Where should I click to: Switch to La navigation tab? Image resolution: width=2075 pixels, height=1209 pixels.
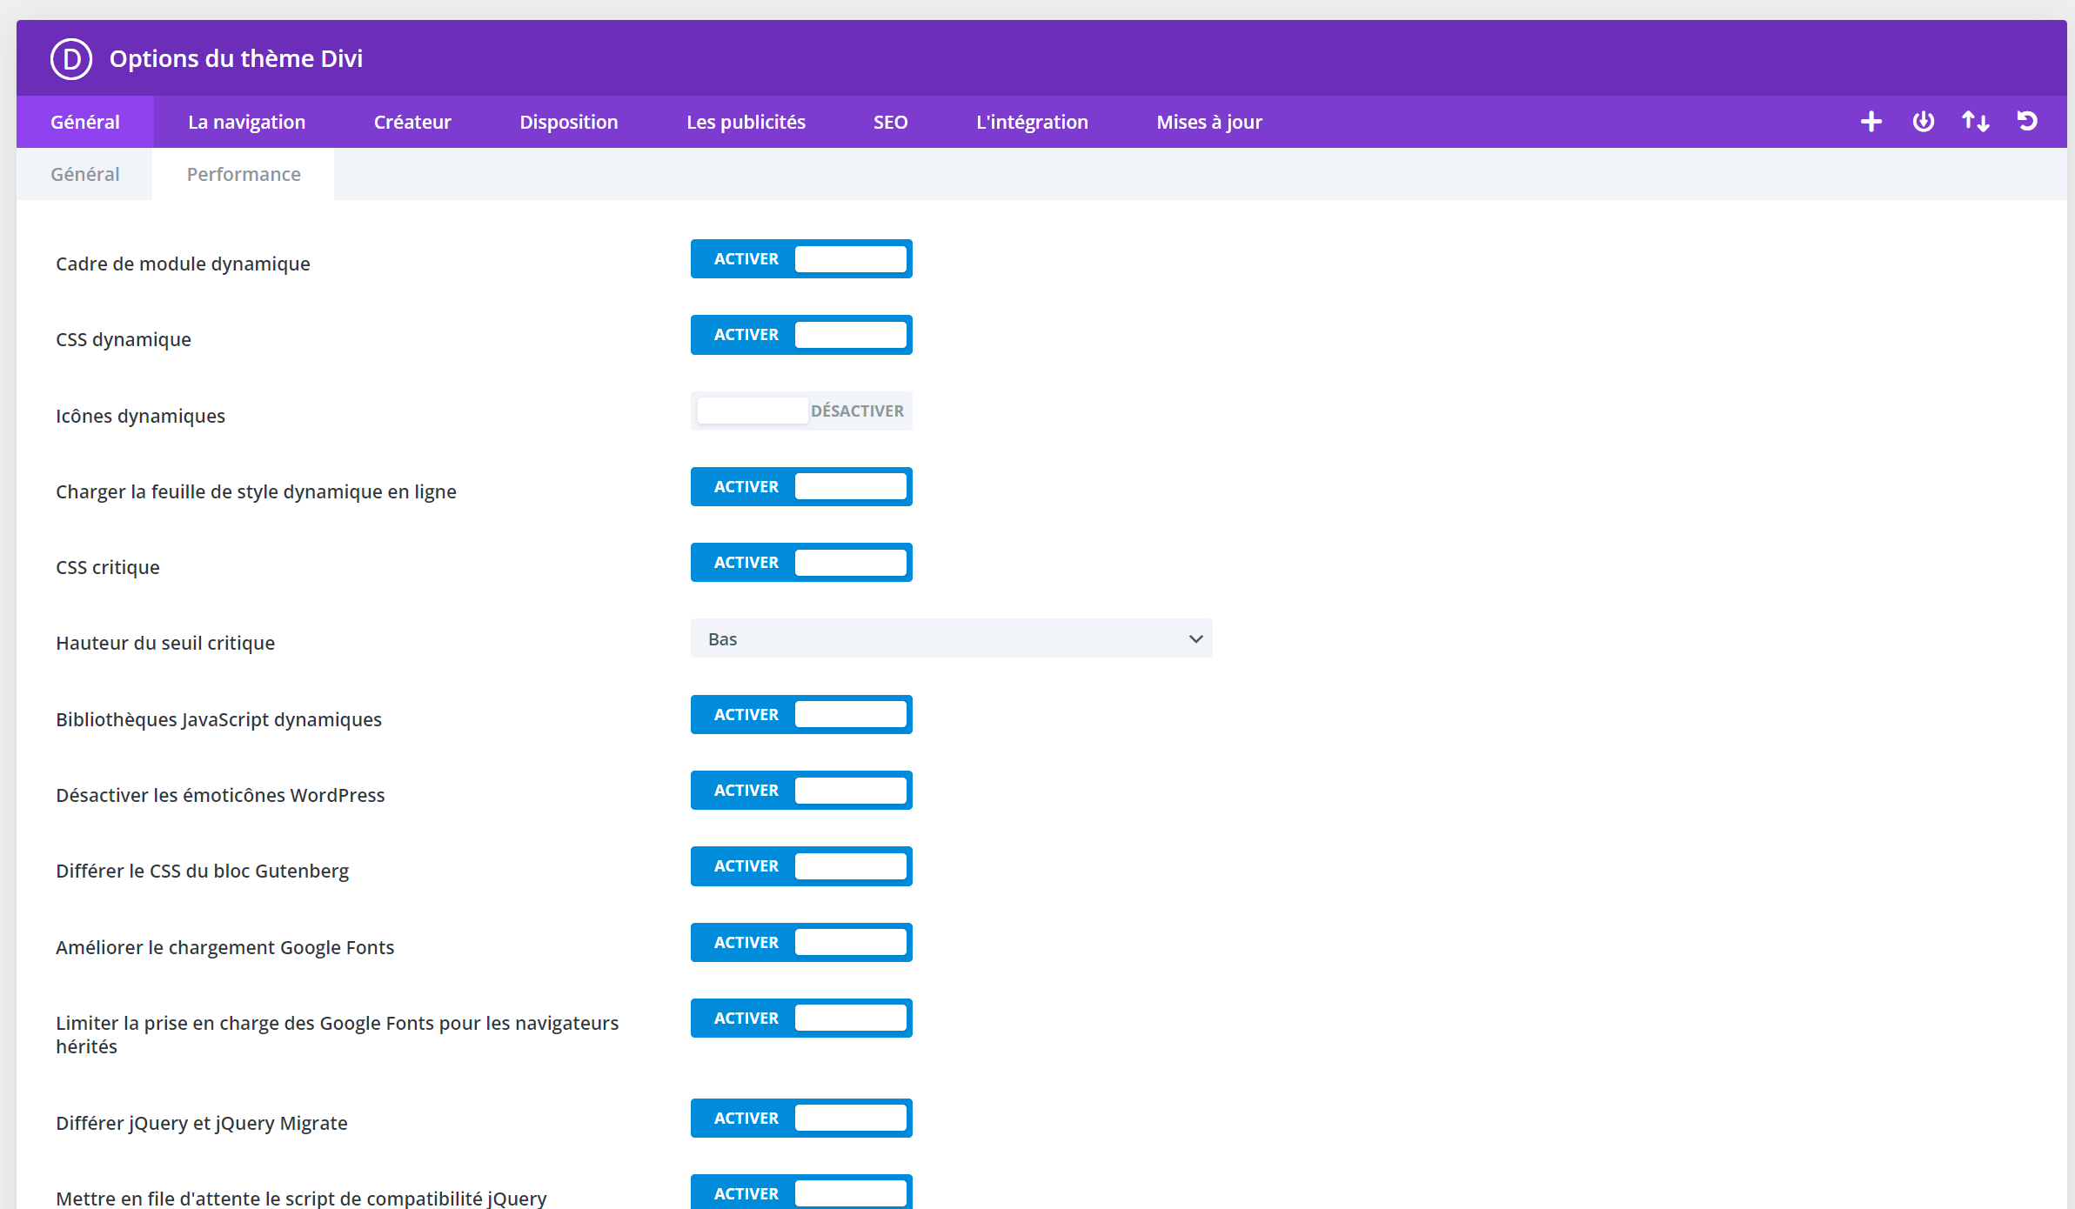click(x=247, y=122)
